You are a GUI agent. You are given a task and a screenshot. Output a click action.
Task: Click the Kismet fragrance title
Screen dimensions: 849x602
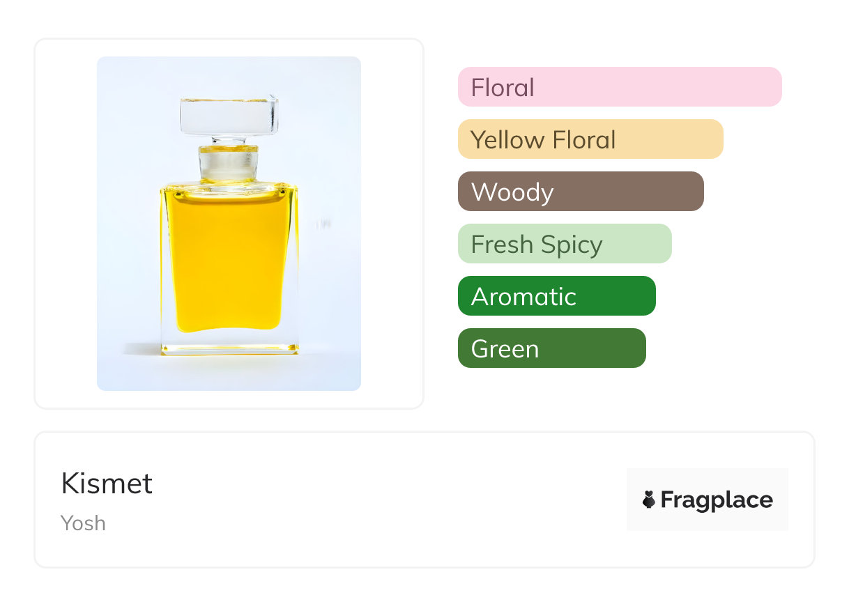pyautogui.click(x=107, y=484)
